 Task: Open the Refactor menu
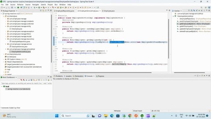click(20, 5)
